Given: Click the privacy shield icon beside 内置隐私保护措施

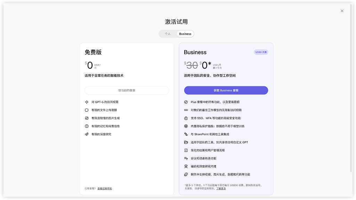Looking at the screenshot, I should (x=186, y=126).
